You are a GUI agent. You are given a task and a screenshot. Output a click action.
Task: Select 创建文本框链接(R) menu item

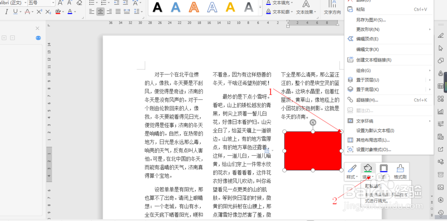tap(388, 60)
